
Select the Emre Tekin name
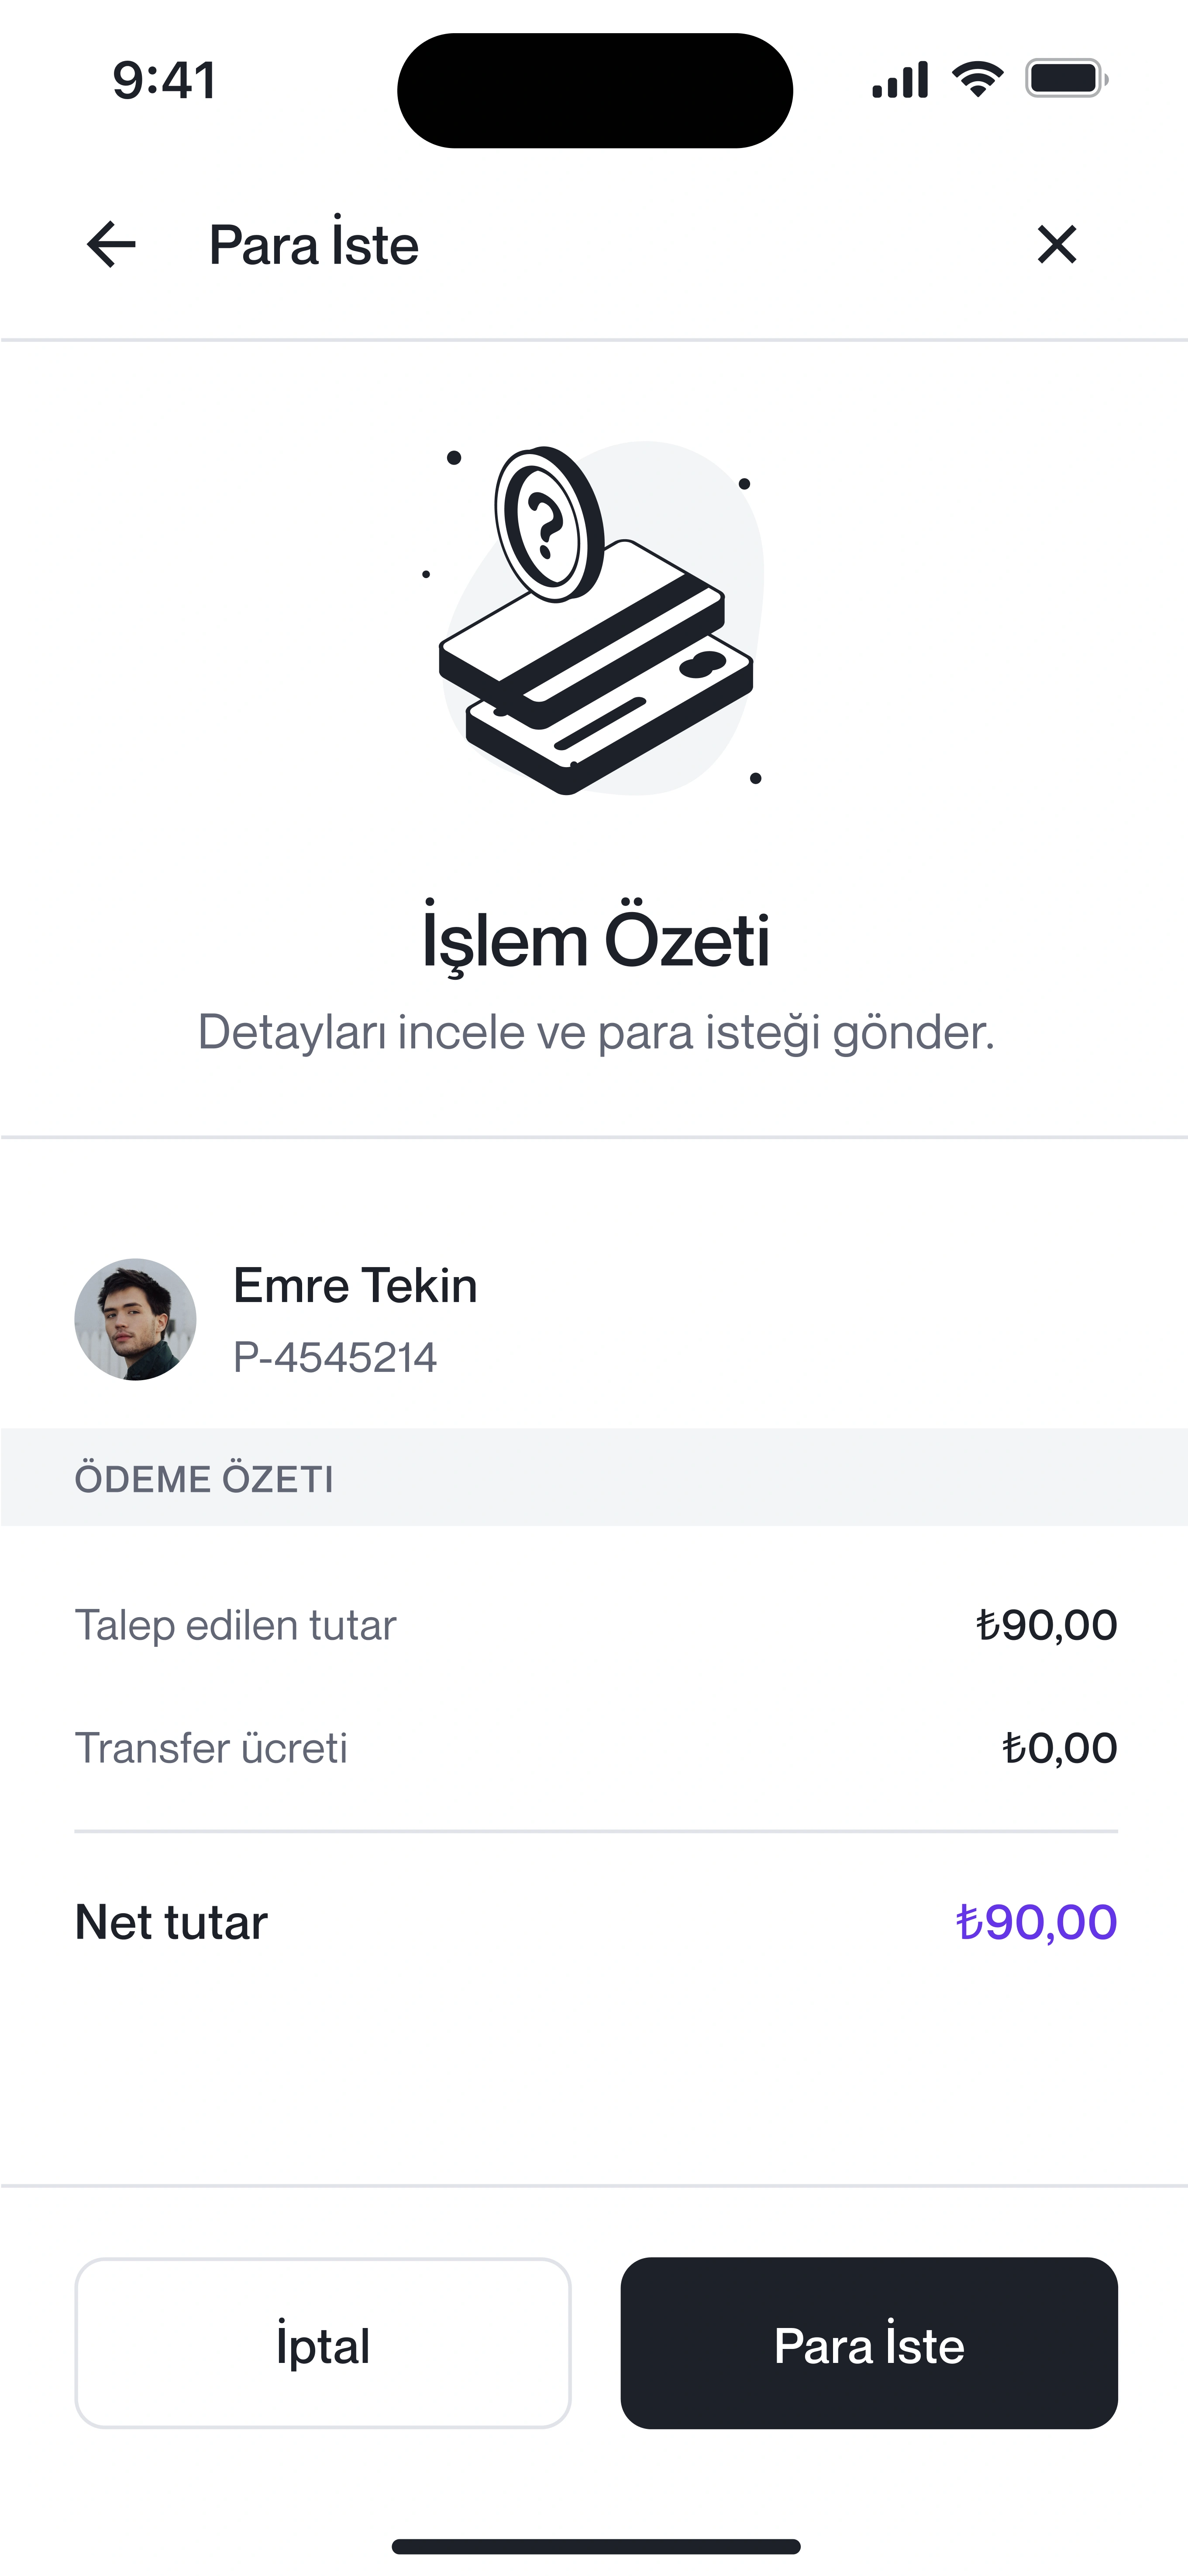355,1286
